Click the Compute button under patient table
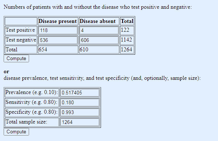The width and height of the screenshot is (218, 141). 16,58
